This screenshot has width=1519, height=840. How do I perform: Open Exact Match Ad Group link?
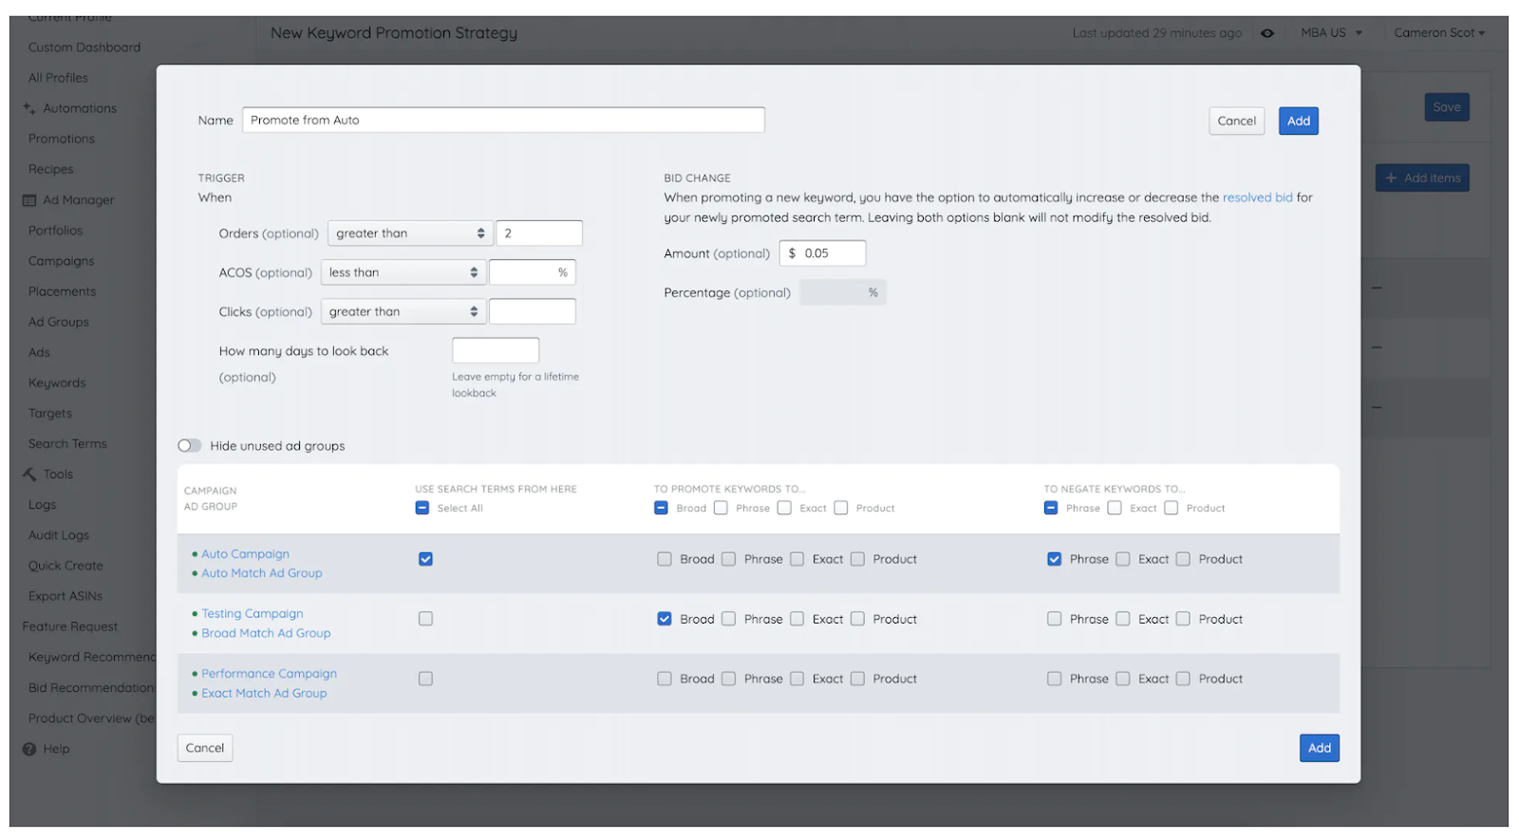tap(264, 694)
